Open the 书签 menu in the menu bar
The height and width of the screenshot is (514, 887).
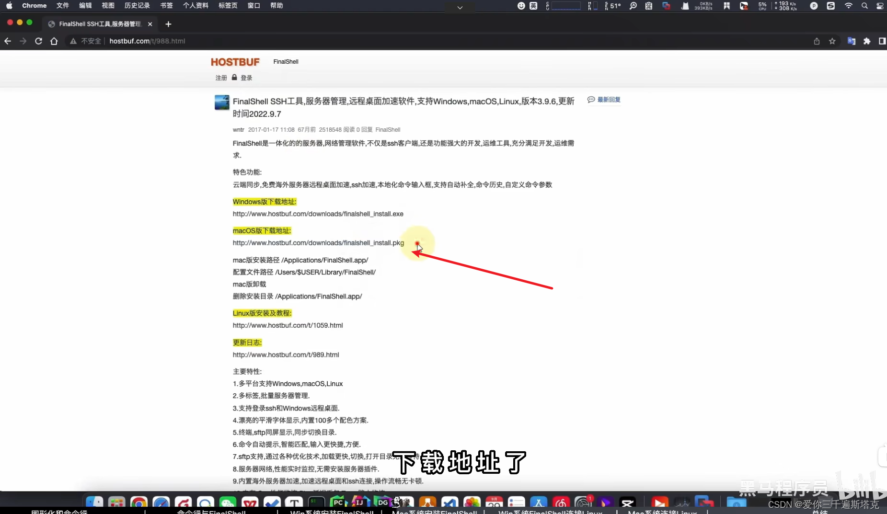point(166,6)
